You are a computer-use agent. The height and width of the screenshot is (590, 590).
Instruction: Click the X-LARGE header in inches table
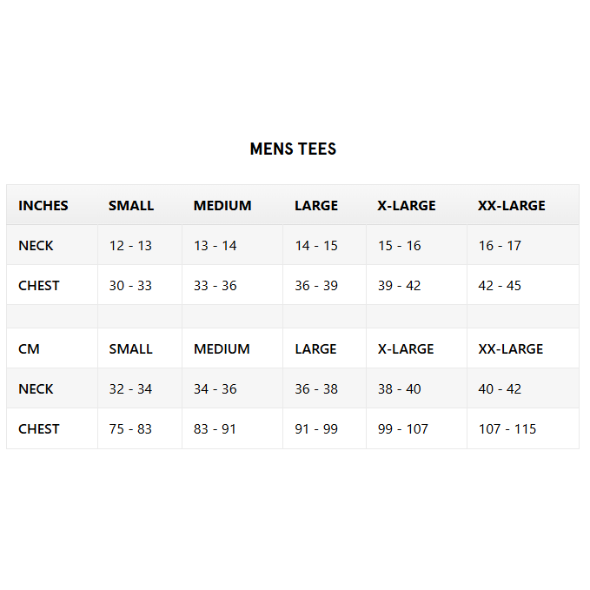[407, 206]
